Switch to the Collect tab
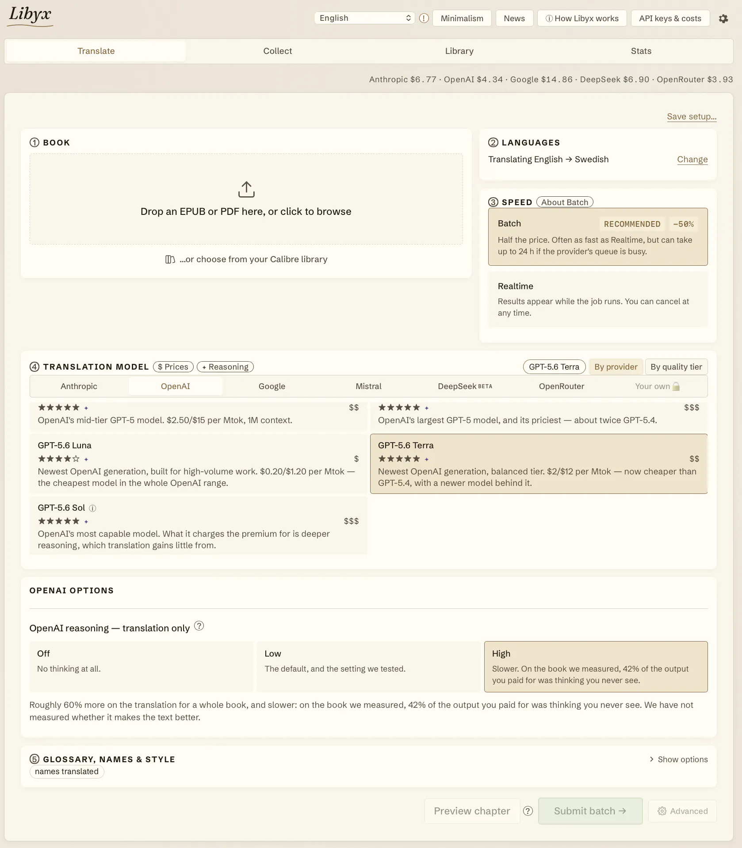The width and height of the screenshot is (742, 848). (x=278, y=51)
